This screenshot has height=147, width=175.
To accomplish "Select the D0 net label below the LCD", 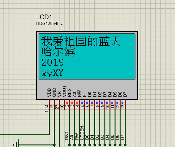I will pyautogui.click(x=87, y=137).
